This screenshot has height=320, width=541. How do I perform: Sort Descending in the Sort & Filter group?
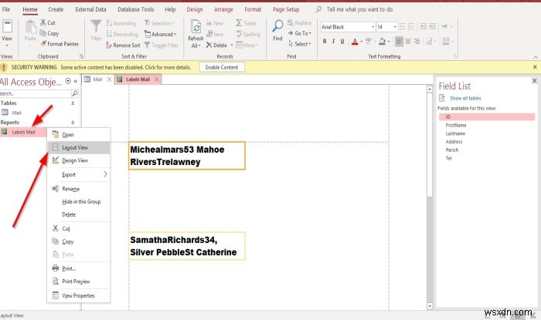click(122, 34)
